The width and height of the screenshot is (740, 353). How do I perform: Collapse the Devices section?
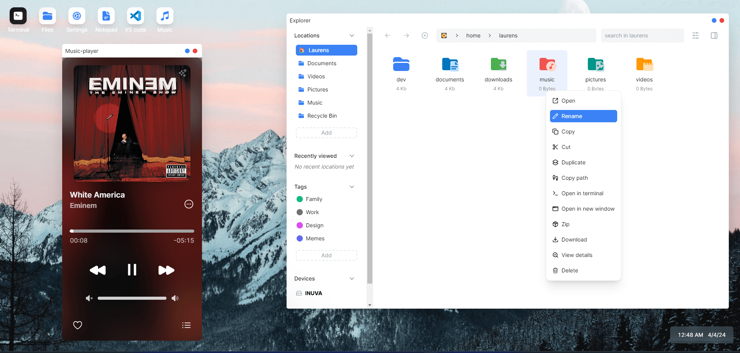point(352,279)
